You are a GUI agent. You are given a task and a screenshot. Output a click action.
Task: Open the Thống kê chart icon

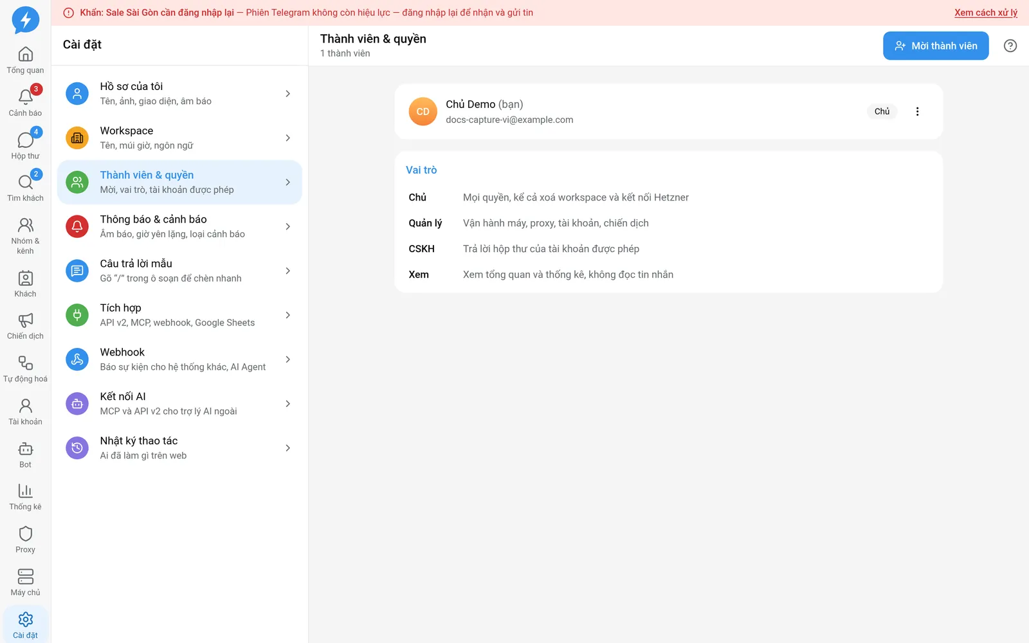(26, 491)
